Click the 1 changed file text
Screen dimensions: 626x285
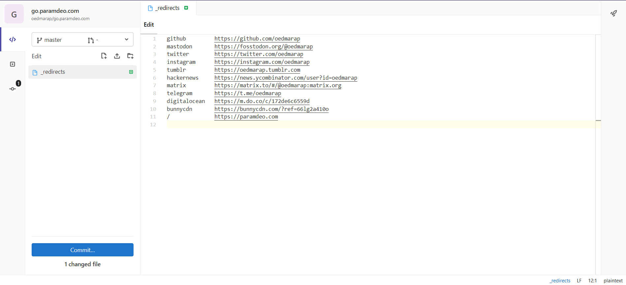click(x=82, y=264)
